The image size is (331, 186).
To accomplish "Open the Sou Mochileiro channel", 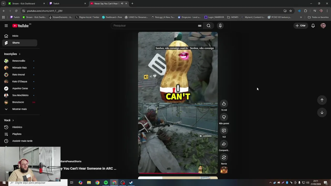I will tap(20, 95).
